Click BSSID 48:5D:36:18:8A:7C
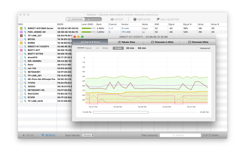The width and height of the screenshot is (245, 153). point(68,32)
